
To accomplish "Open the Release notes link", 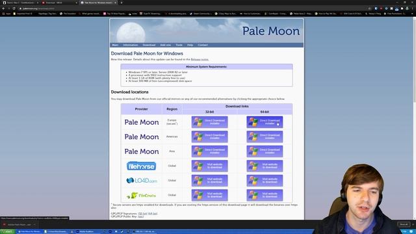I will tap(200, 59).
